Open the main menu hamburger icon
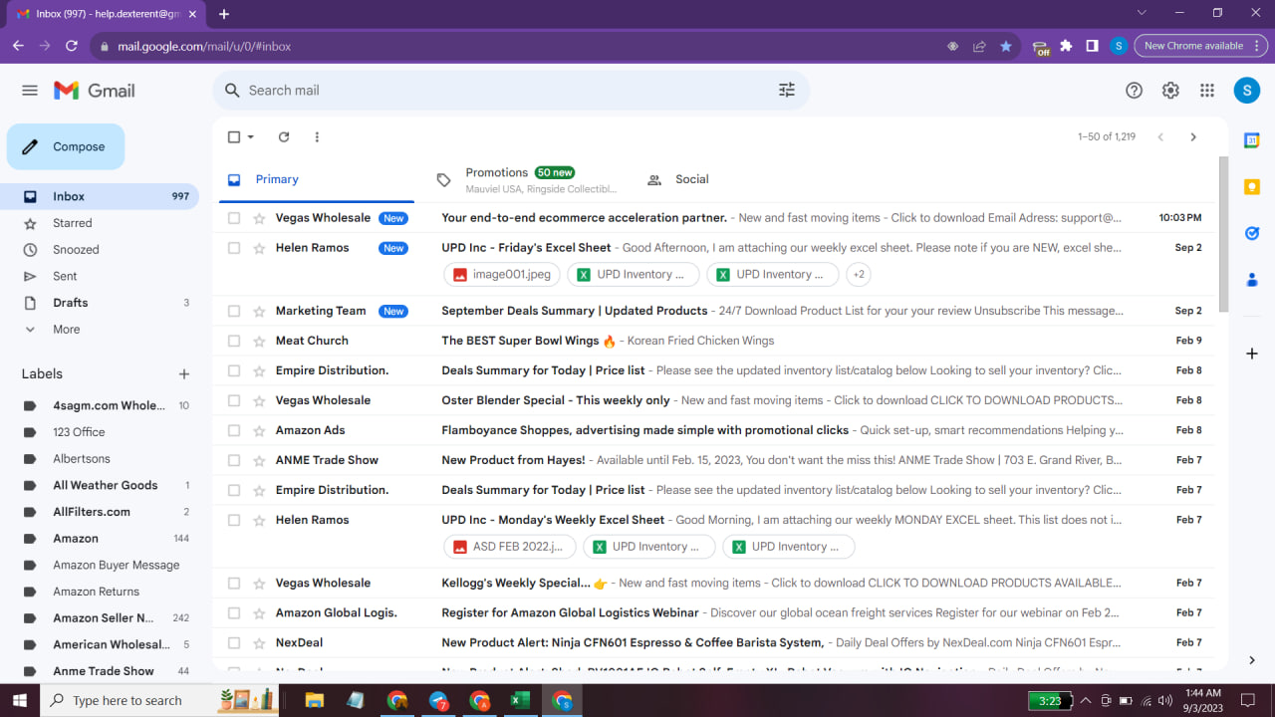The height and width of the screenshot is (717, 1275). [x=30, y=91]
